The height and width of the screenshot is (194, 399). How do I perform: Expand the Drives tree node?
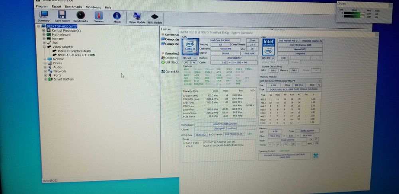coord(45,63)
